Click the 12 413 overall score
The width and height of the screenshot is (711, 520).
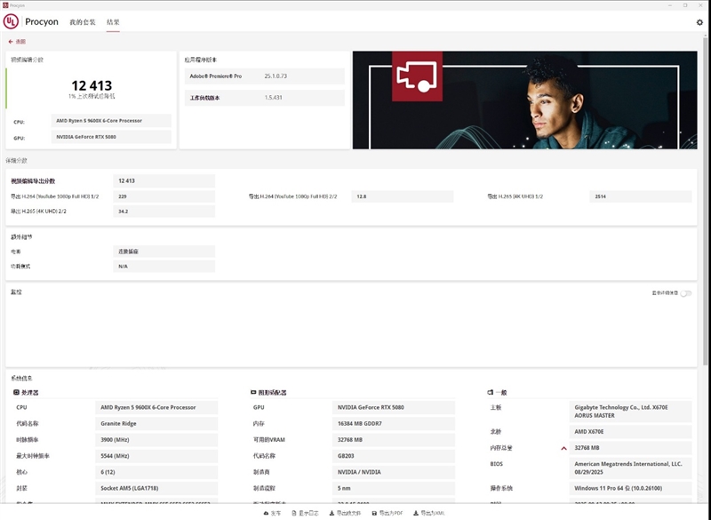coord(92,85)
